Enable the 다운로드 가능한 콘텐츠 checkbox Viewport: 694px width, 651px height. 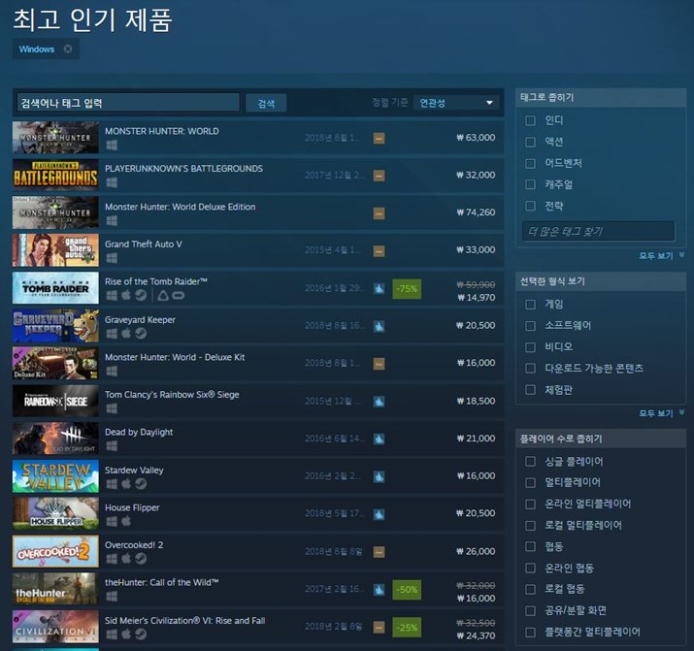tap(530, 369)
